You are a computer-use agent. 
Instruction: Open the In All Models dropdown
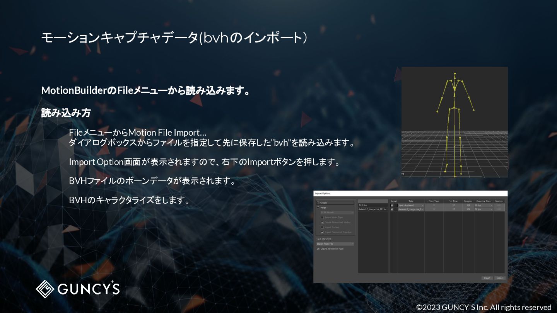pyautogui.click(x=337, y=213)
